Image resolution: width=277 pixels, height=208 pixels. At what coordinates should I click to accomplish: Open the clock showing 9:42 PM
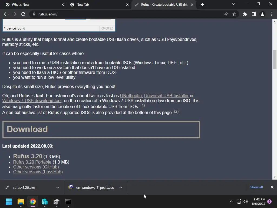[259, 201]
